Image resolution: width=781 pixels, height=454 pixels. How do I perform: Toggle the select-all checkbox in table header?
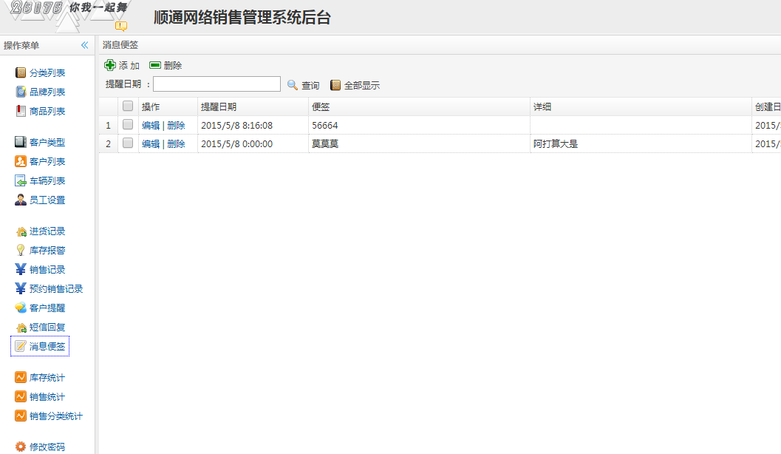(x=128, y=106)
